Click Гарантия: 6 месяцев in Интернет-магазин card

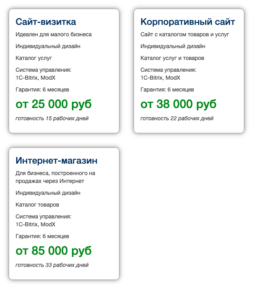click(42, 236)
